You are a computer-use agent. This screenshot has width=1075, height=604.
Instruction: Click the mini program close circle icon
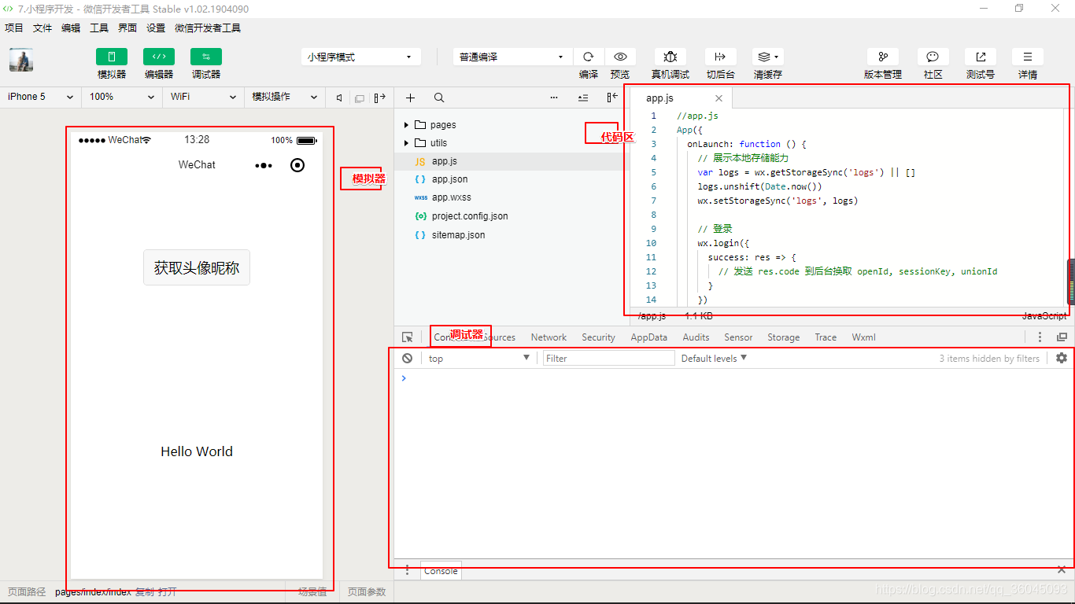point(297,165)
